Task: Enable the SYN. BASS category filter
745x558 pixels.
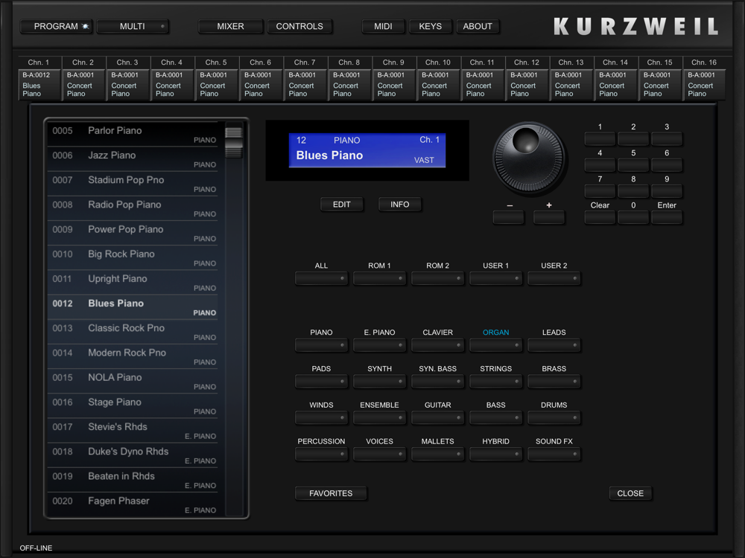Action: tap(437, 382)
